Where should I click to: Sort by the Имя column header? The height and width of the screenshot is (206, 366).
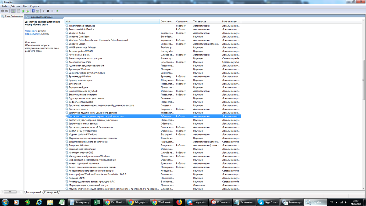[x=112, y=22]
